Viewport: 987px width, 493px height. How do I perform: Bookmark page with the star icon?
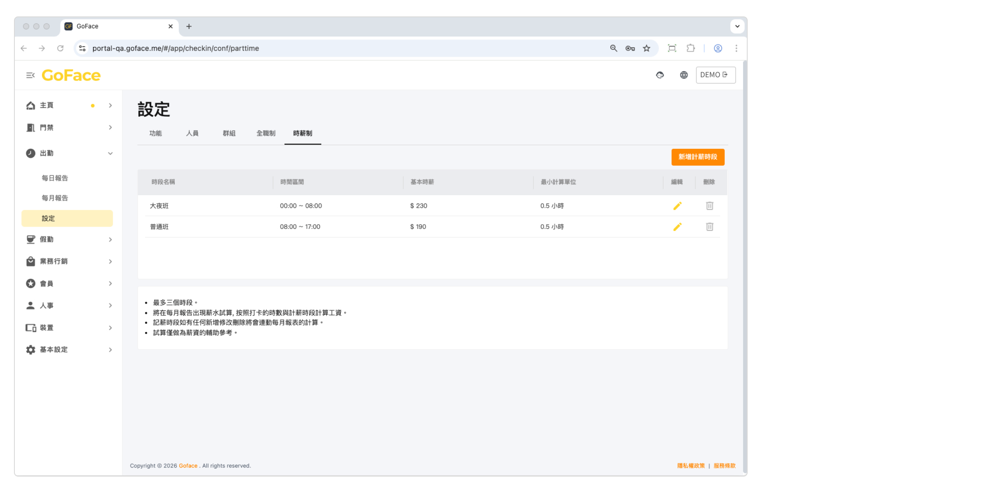646,48
